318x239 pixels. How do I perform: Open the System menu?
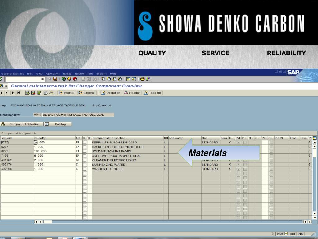101,73
